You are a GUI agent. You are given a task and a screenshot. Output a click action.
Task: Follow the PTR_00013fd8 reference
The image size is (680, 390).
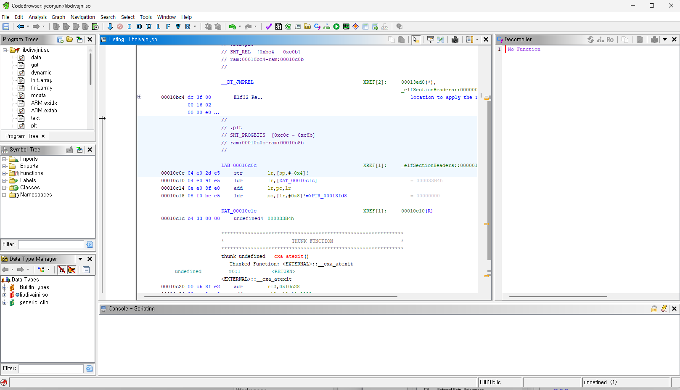pos(329,196)
